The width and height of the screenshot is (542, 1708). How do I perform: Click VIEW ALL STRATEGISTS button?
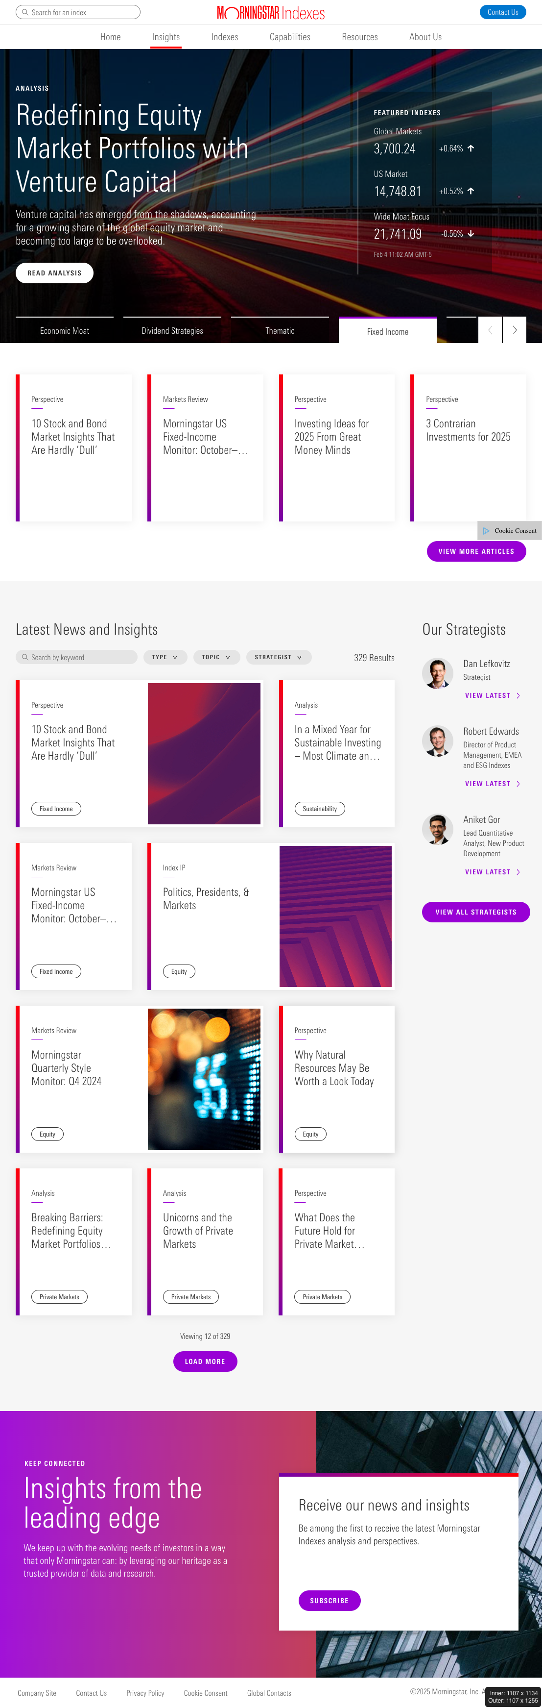pyautogui.click(x=476, y=913)
